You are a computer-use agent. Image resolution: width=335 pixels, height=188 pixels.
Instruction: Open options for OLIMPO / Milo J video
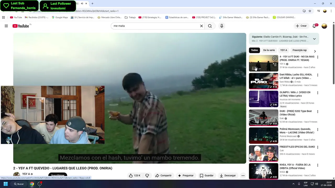(x=318, y=93)
